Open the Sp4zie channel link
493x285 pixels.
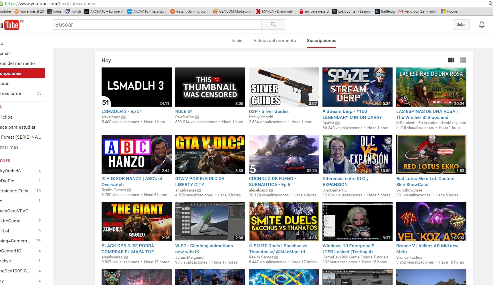[x=328, y=123]
